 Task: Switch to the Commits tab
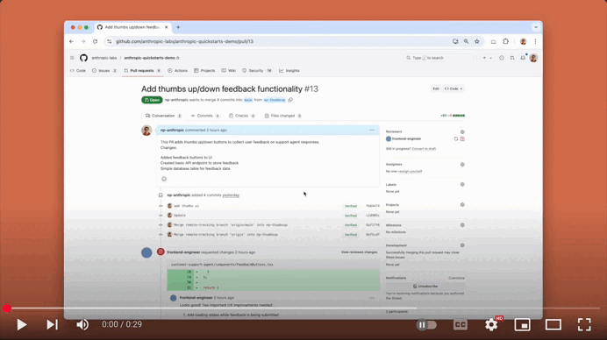pyautogui.click(x=205, y=116)
